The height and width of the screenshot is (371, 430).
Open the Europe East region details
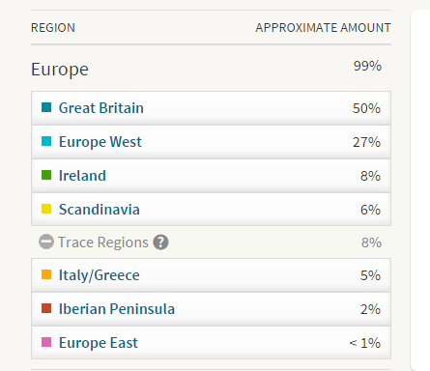[x=99, y=343]
